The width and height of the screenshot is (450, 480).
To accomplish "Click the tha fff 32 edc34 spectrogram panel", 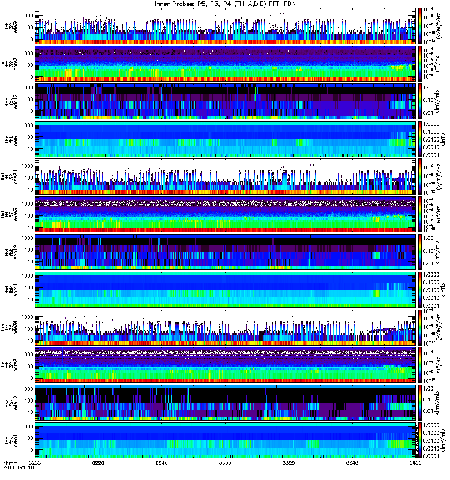I will (226, 26).
